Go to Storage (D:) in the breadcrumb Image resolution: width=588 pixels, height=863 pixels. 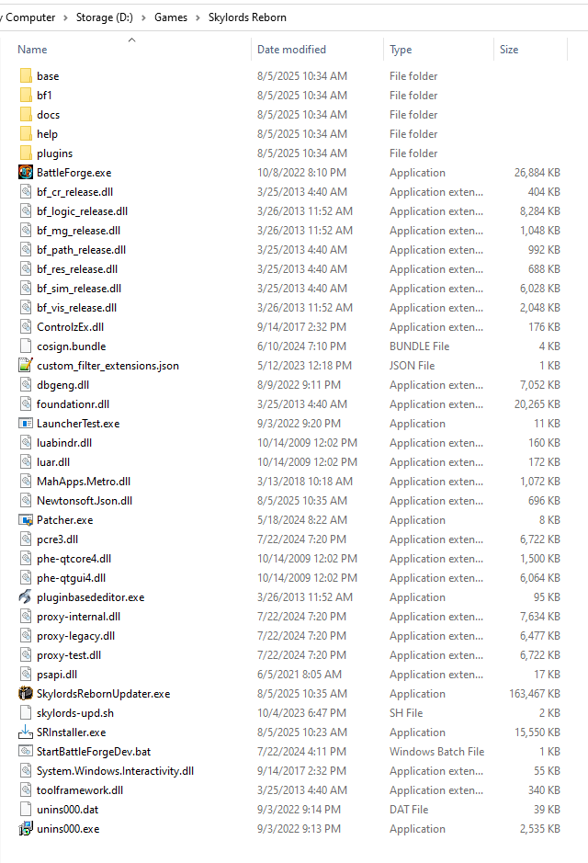point(105,17)
